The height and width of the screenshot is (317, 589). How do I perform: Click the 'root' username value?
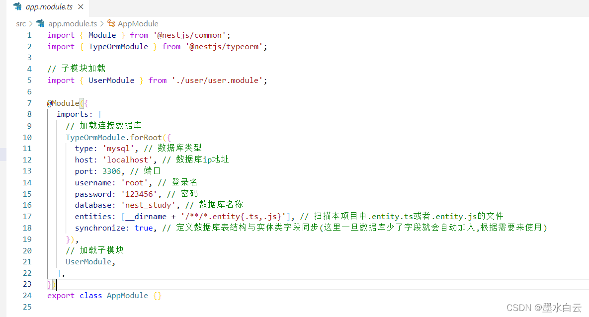tap(134, 183)
